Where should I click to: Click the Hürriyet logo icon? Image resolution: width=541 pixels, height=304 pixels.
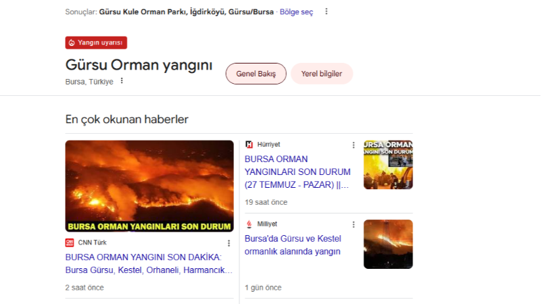249,145
